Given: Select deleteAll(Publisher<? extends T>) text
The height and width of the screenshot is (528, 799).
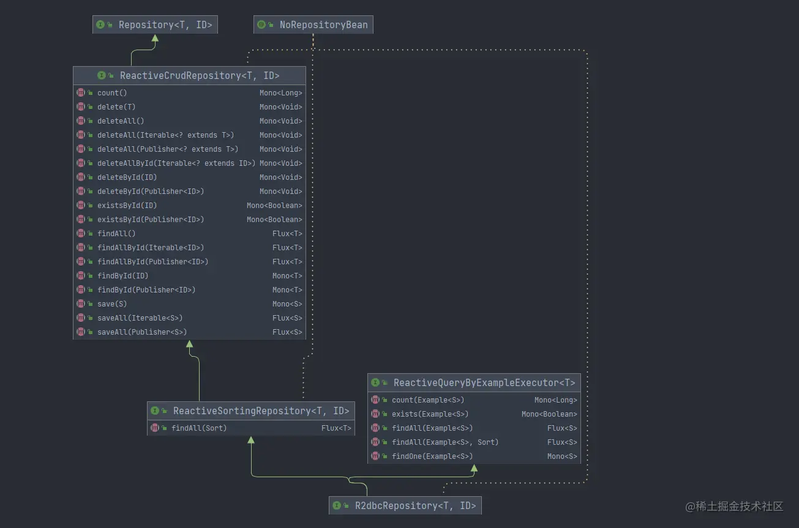Looking at the screenshot, I should click(168, 149).
